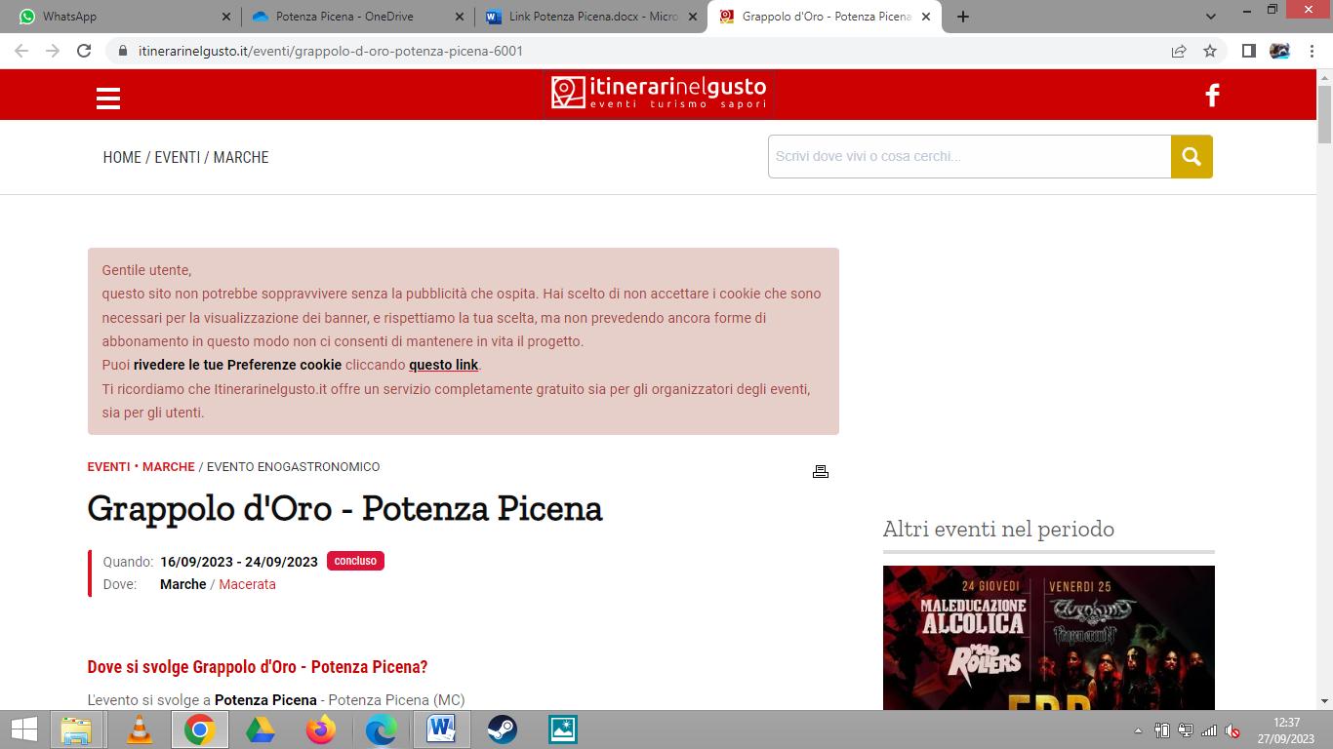Close the Link Potenza Picena.docx tab
The width and height of the screenshot is (1333, 749).
pos(693,17)
